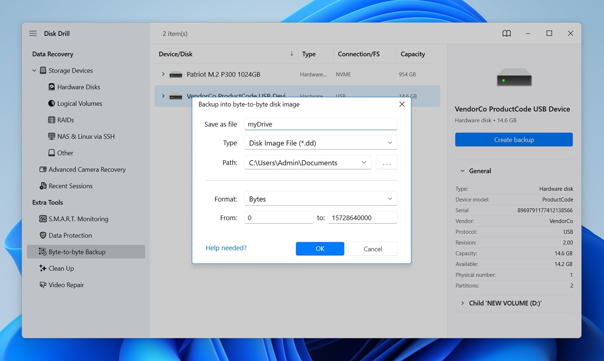Click the Video Repair icon
The height and width of the screenshot is (361, 604).
43,285
